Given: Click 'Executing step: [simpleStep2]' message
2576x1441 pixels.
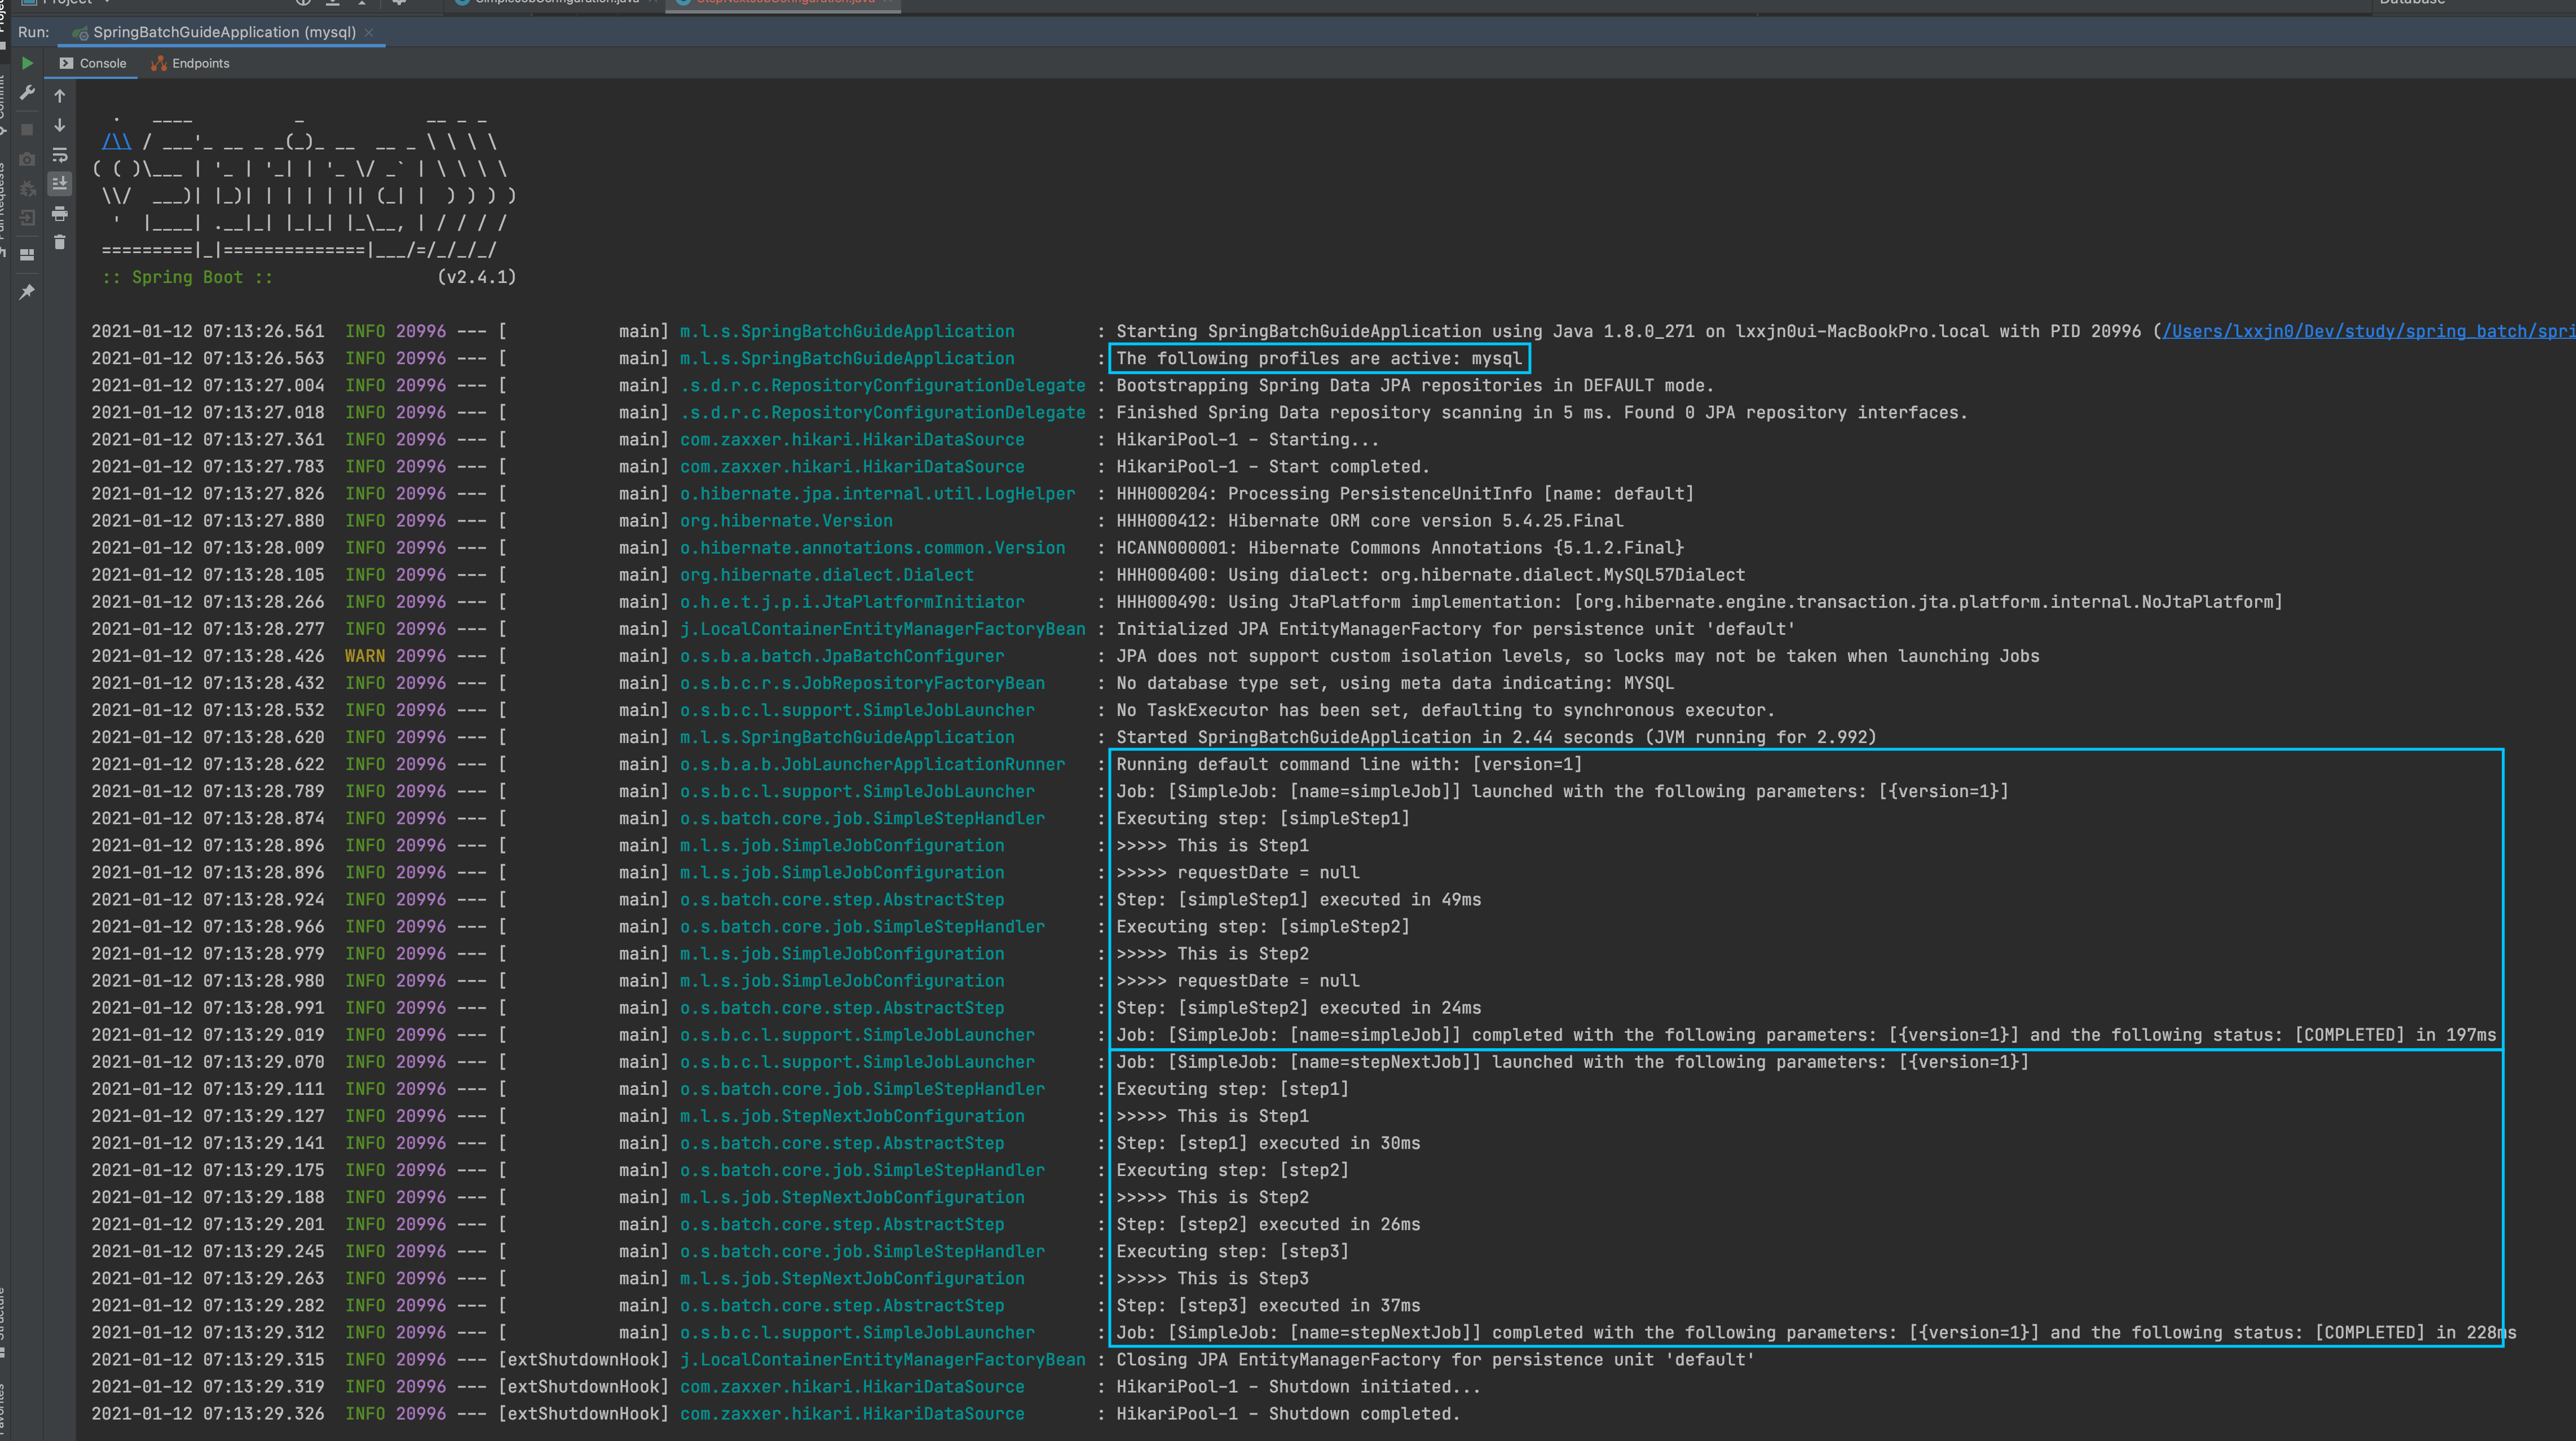Looking at the screenshot, I should pyautogui.click(x=1263, y=927).
